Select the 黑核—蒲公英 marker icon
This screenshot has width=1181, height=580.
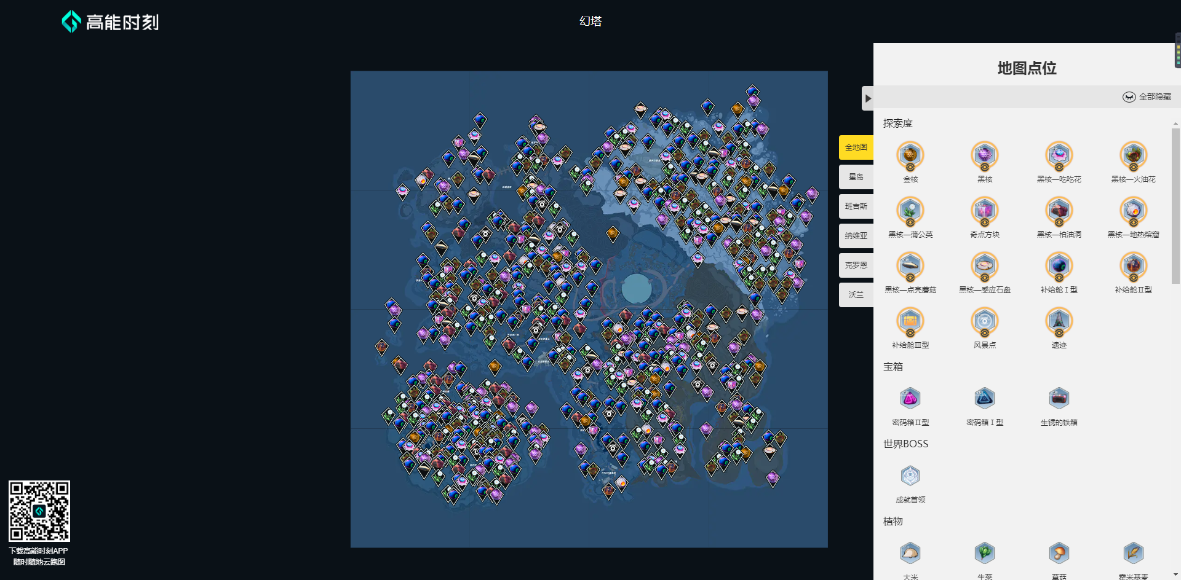pyautogui.click(x=910, y=211)
